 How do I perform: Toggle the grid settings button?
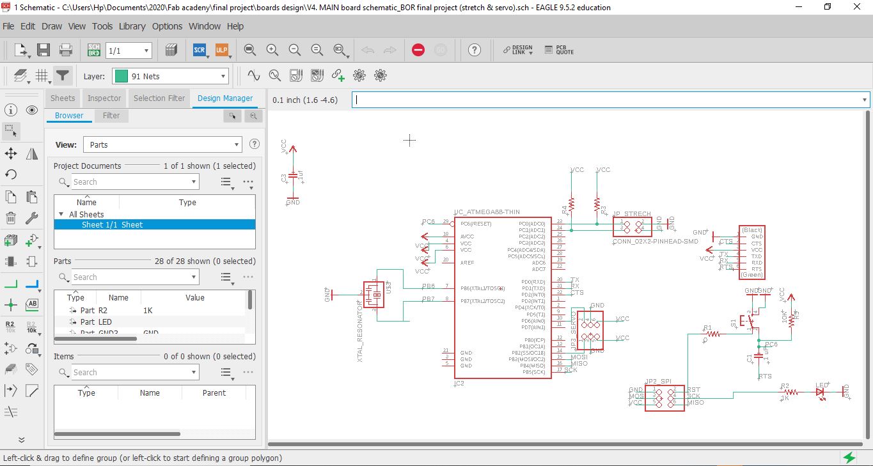pos(42,76)
